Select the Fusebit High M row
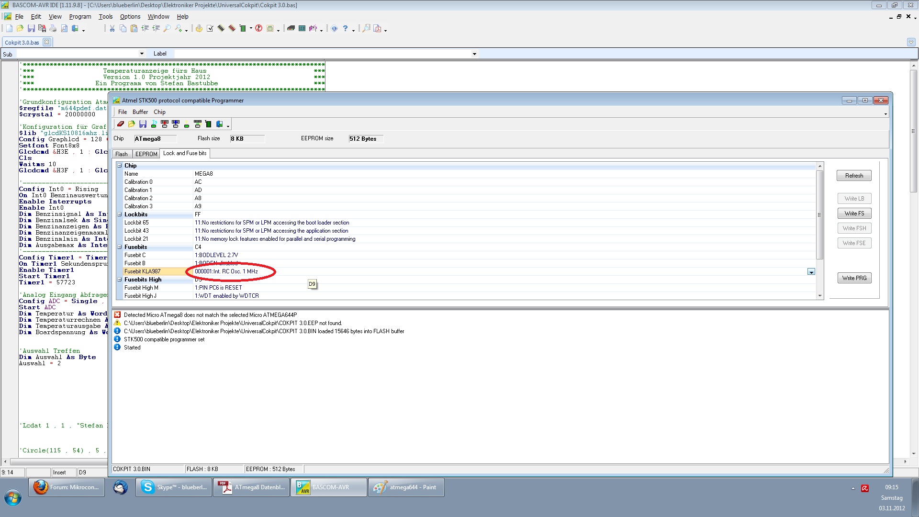The image size is (919, 517). pyautogui.click(x=468, y=288)
